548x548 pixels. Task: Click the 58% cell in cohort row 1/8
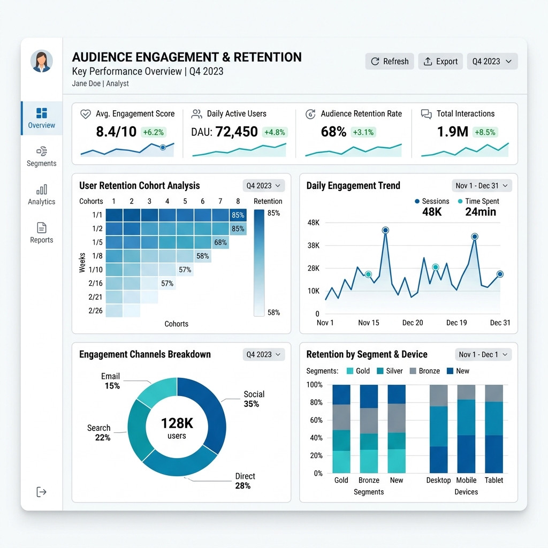tap(203, 256)
